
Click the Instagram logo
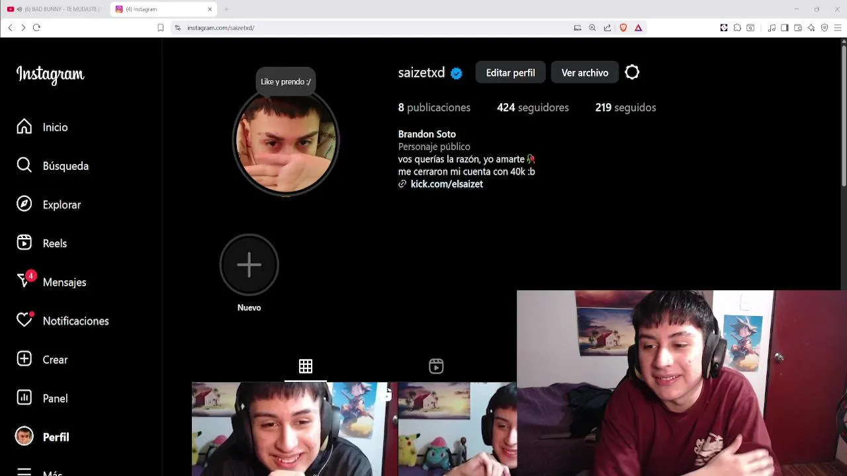click(x=50, y=74)
